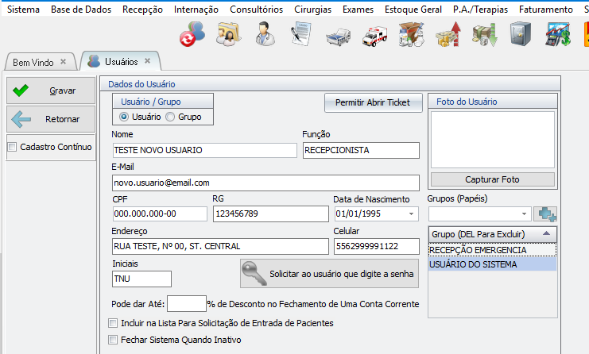Image resolution: width=589 pixels, height=354 pixels.
Task: Select the Grupo radio button
Action: [169, 117]
